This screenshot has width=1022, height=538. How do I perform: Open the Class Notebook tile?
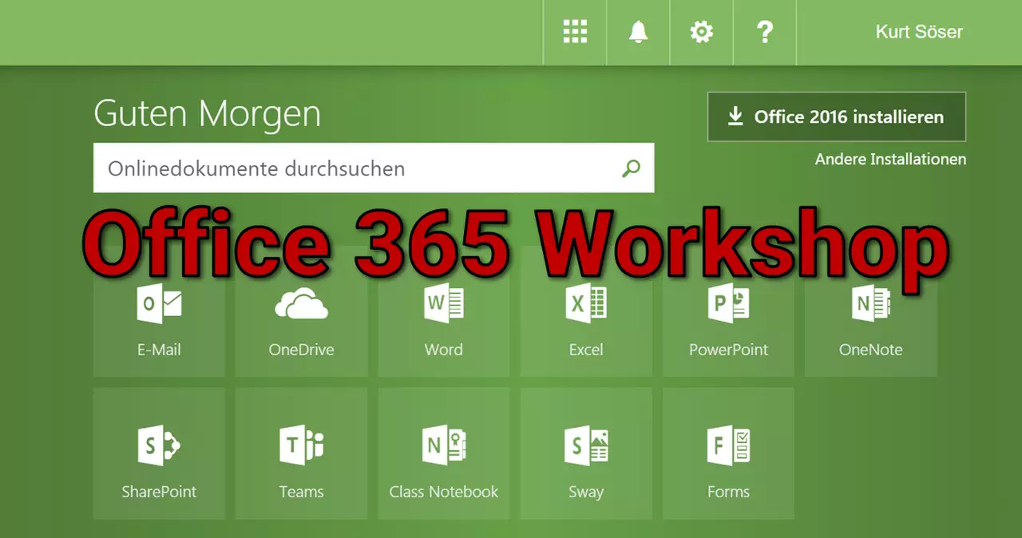(443, 453)
